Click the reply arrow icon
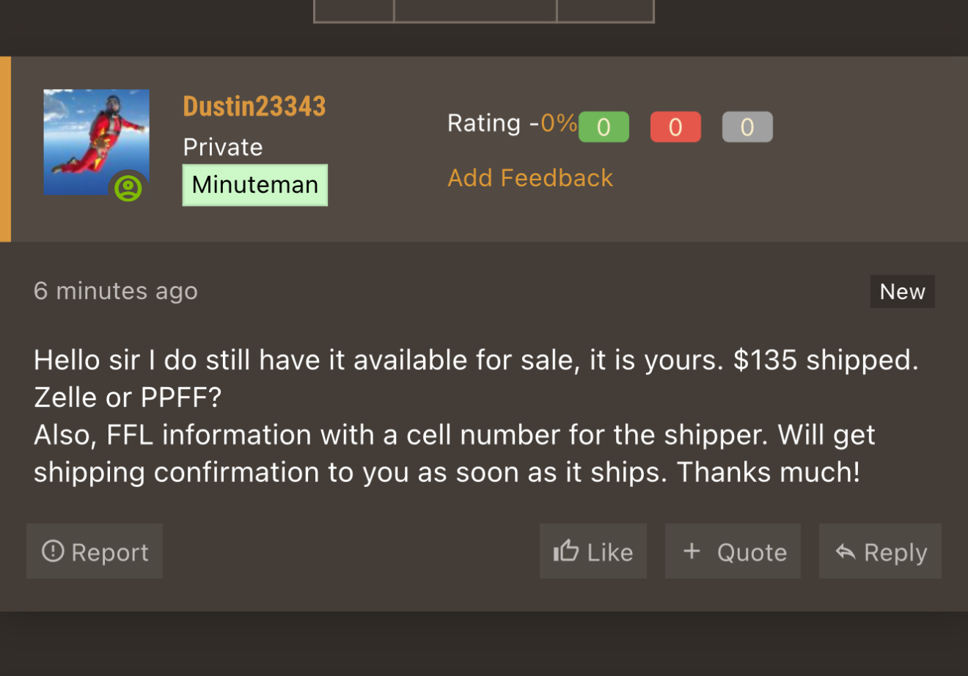Image resolution: width=968 pixels, height=676 pixels. click(x=846, y=551)
